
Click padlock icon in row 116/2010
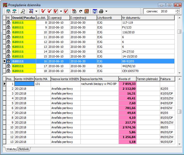coord(8,32)
